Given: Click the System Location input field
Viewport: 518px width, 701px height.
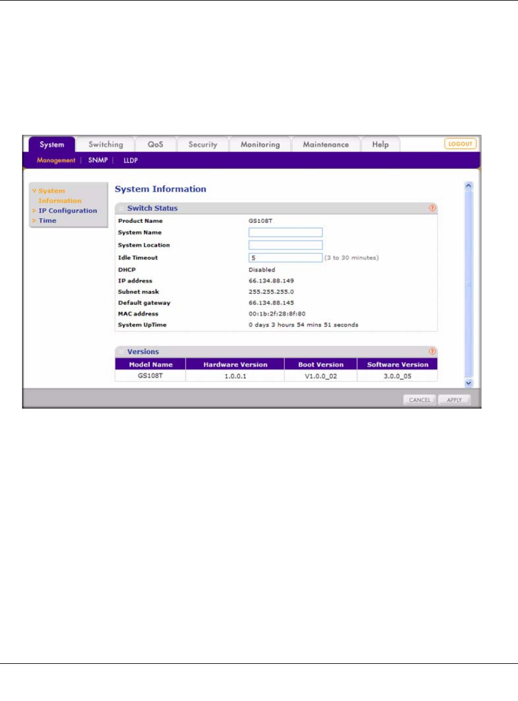Looking at the screenshot, I should point(285,245).
